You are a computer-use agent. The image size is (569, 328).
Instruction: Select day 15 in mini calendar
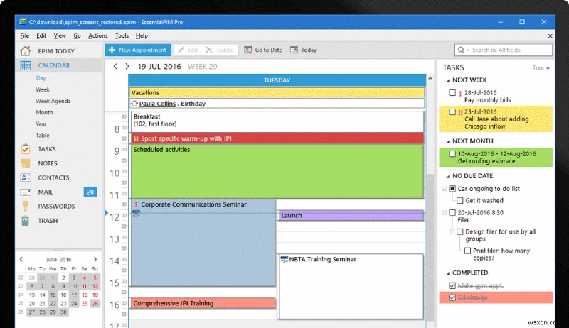pos(53,295)
